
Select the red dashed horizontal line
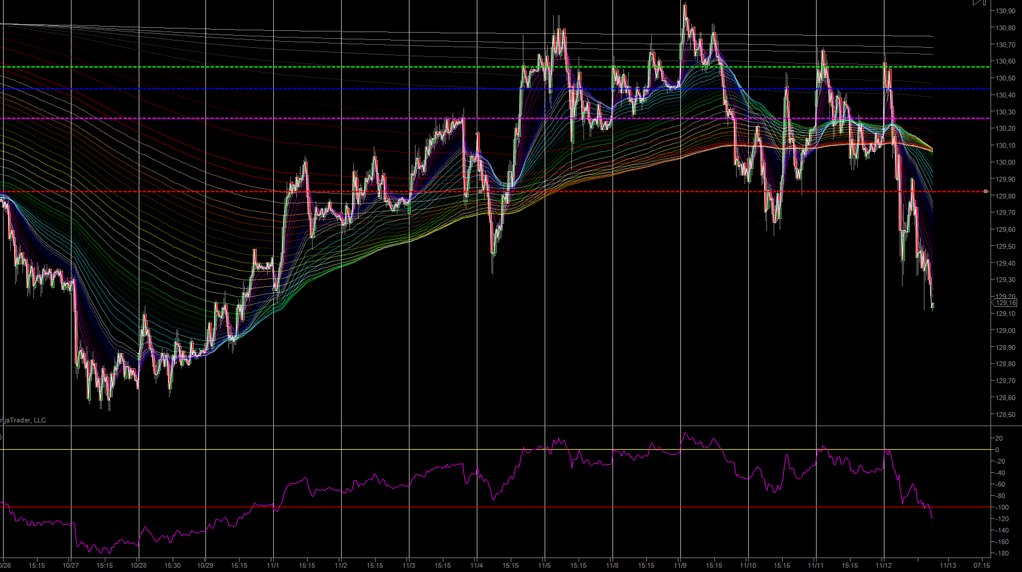[495, 192]
